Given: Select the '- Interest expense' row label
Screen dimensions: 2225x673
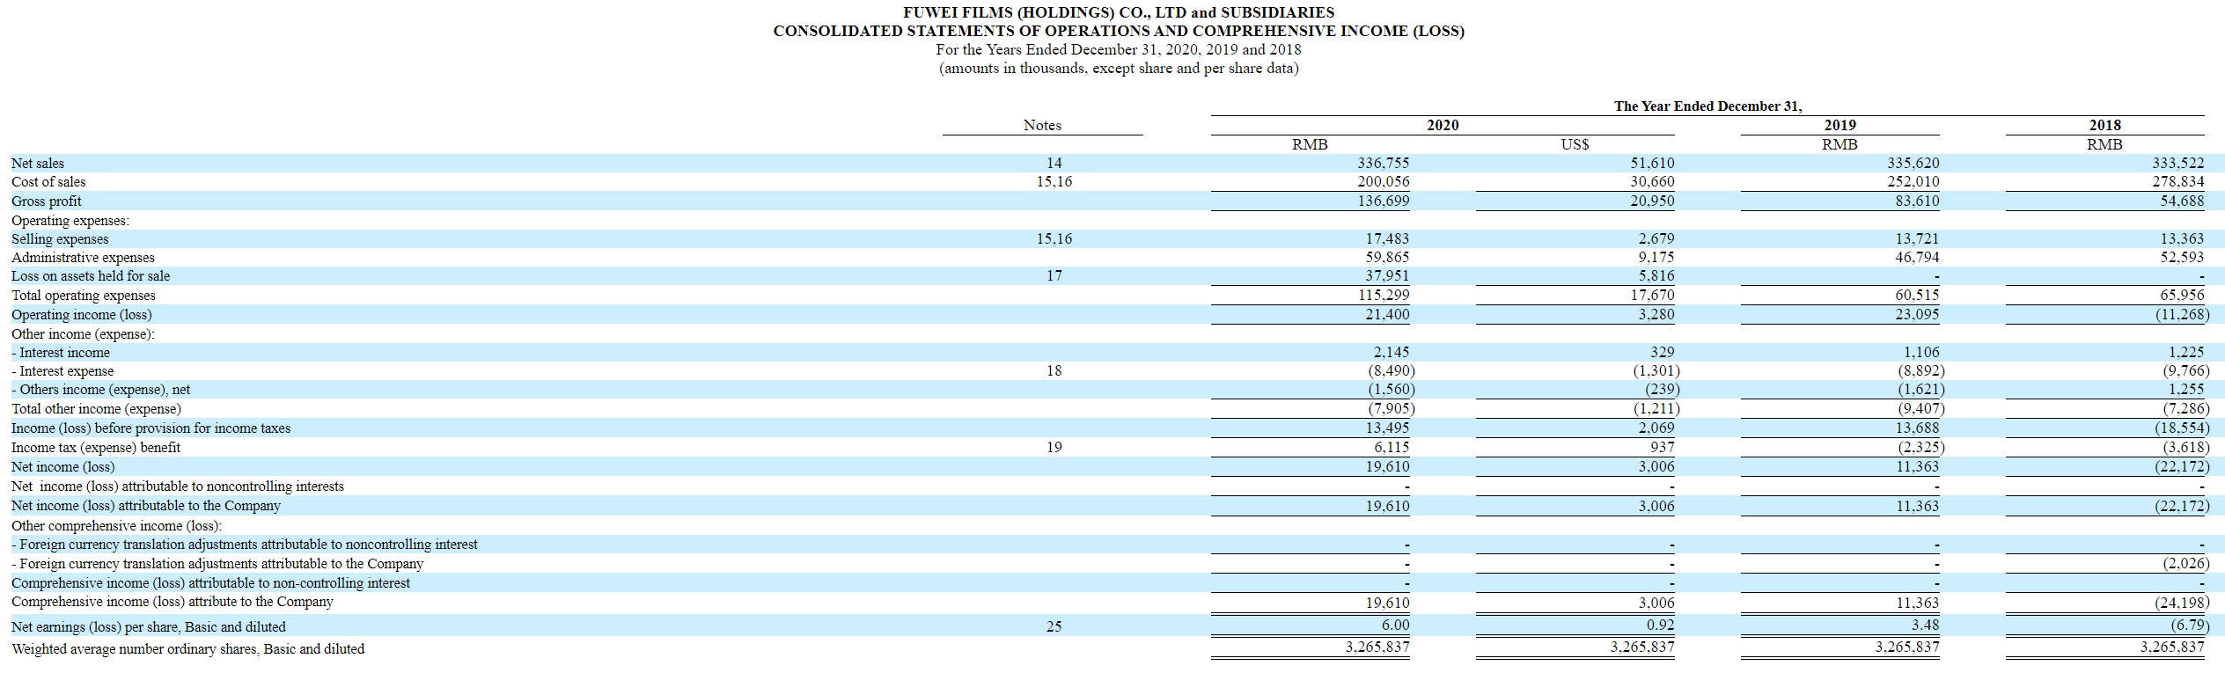Looking at the screenshot, I should (x=62, y=371).
